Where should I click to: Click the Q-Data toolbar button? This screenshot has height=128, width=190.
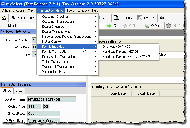153,26
